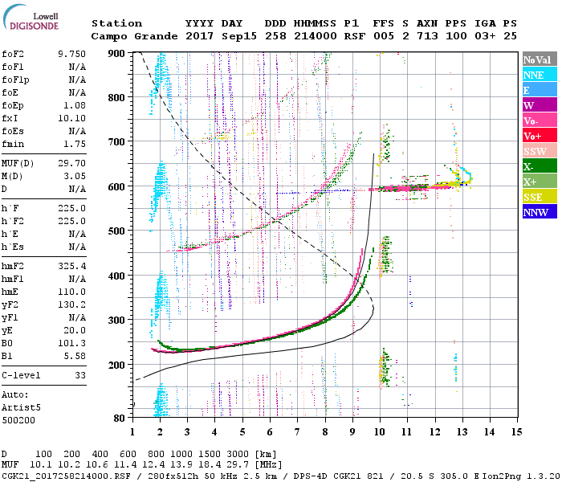Click the light green X+ legend entry

pyautogui.click(x=538, y=182)
